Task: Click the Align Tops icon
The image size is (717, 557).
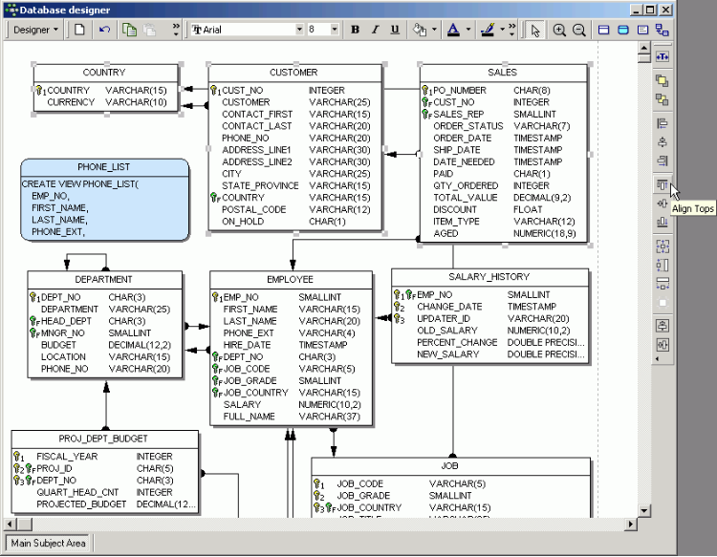Action: pyautogui.click(x=662, y=184)
